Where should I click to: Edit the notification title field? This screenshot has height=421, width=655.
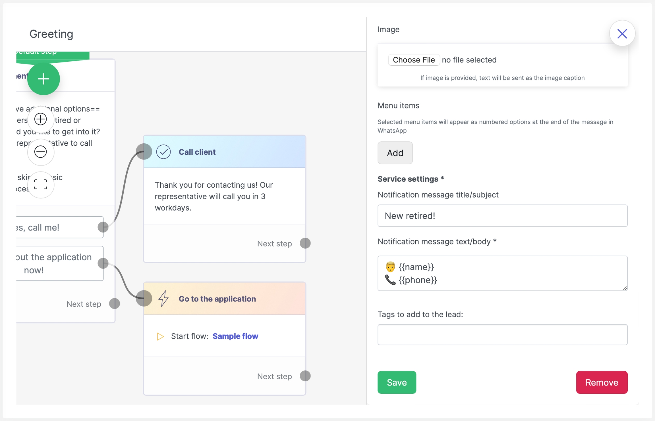point(502,216)
